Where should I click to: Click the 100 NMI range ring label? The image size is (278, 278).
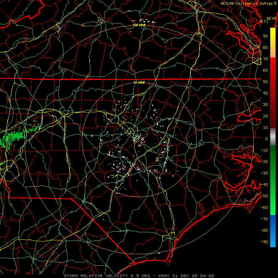tap(139, 25)
